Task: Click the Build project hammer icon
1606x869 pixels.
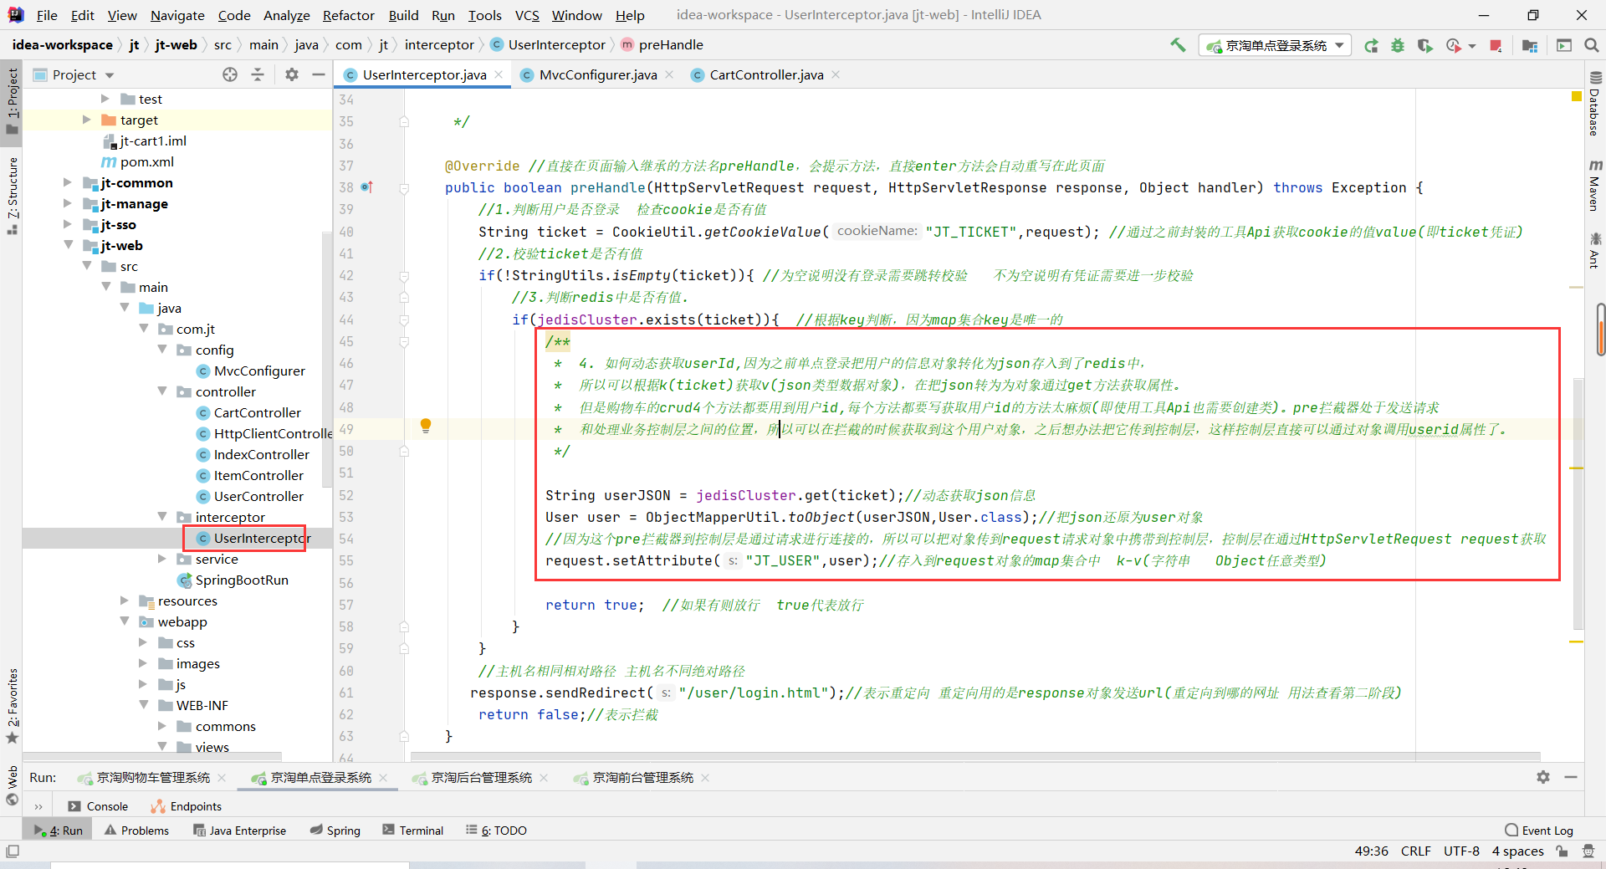Action: (x=1178, y=45)
